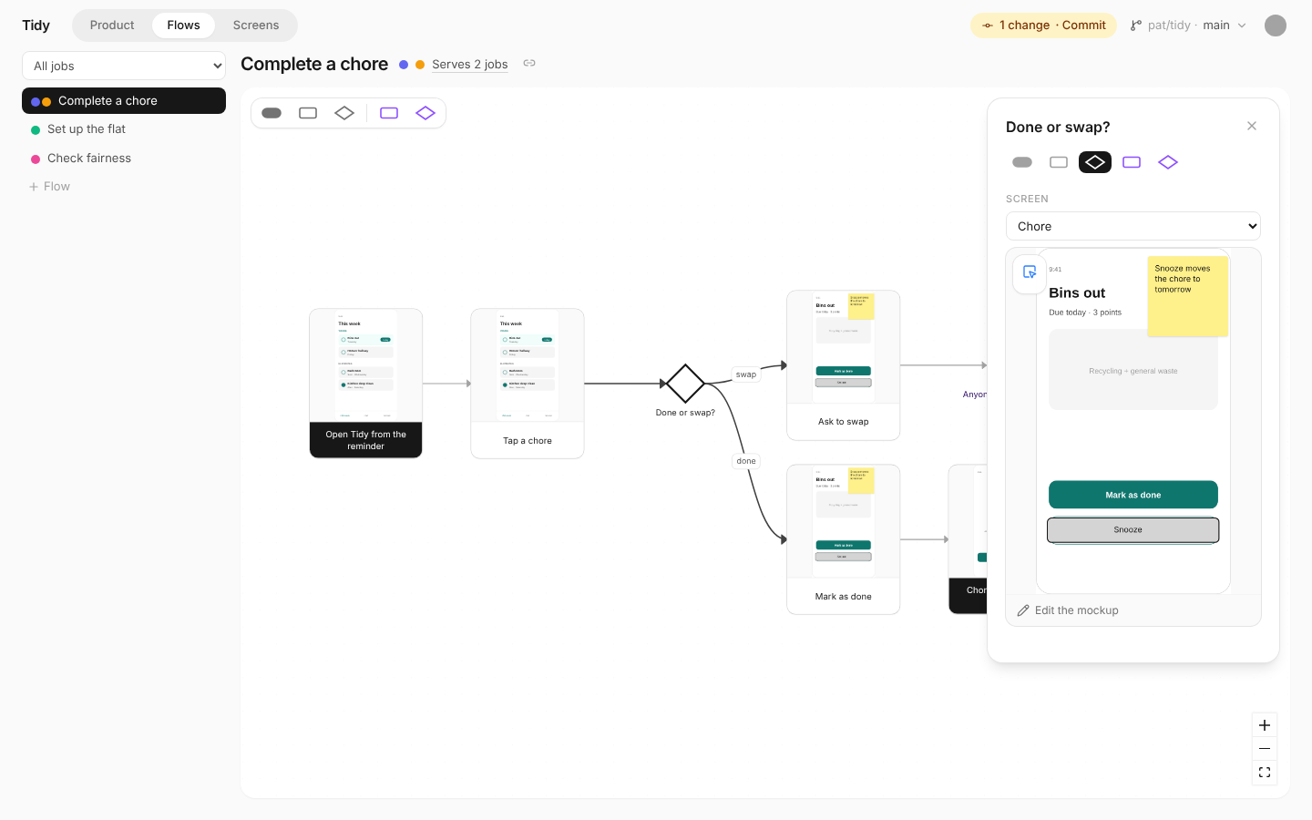Select the Tap a chore node
Viewport: 1312px width, 820px height.
tap(528, 384)
